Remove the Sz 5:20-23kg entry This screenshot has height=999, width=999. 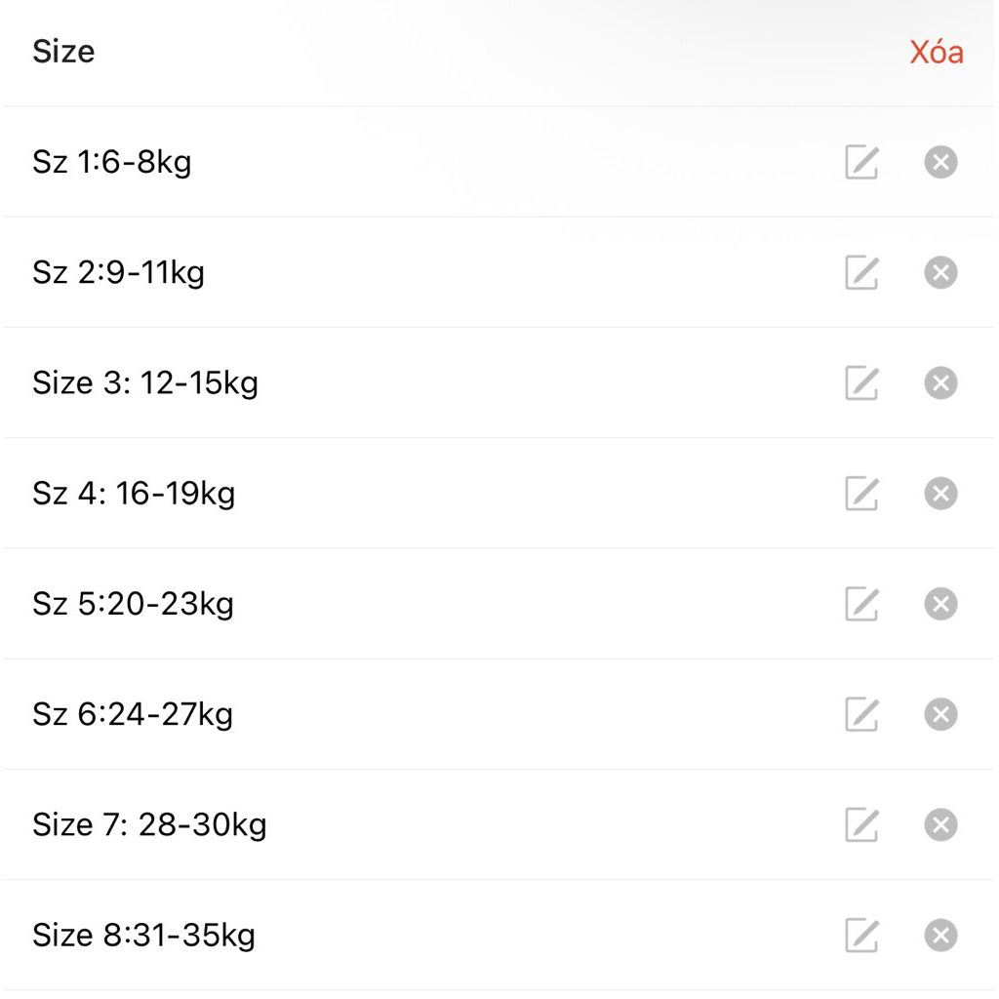940,604
